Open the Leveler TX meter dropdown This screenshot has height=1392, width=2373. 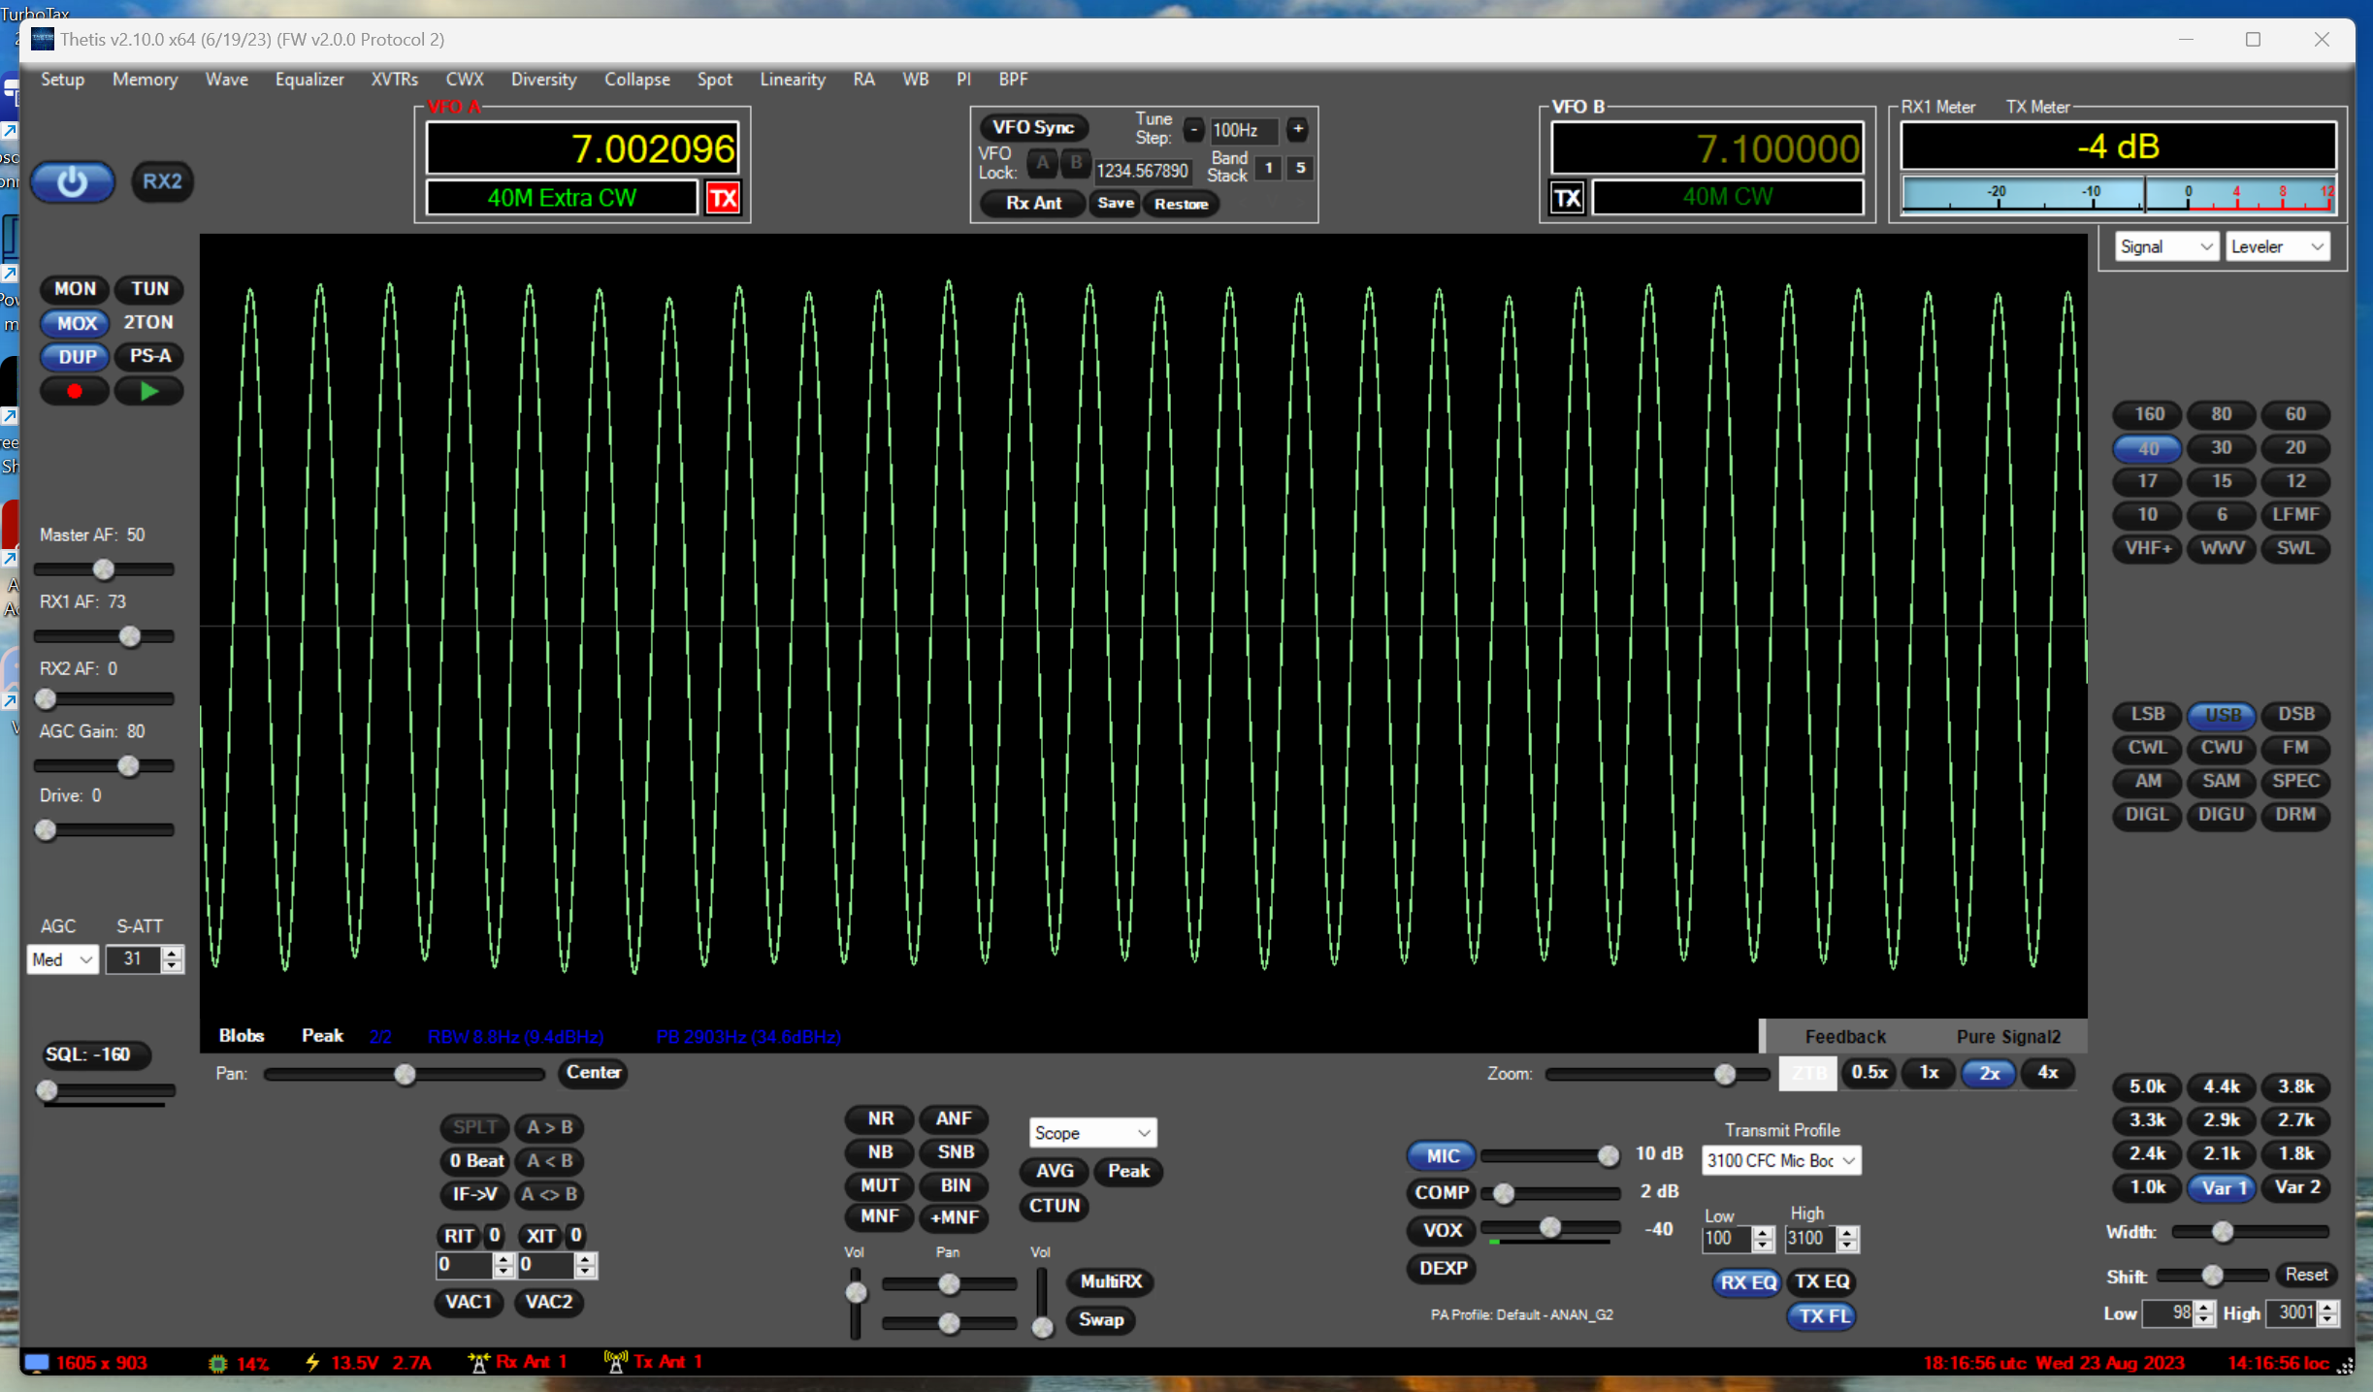coord(2277,247)
